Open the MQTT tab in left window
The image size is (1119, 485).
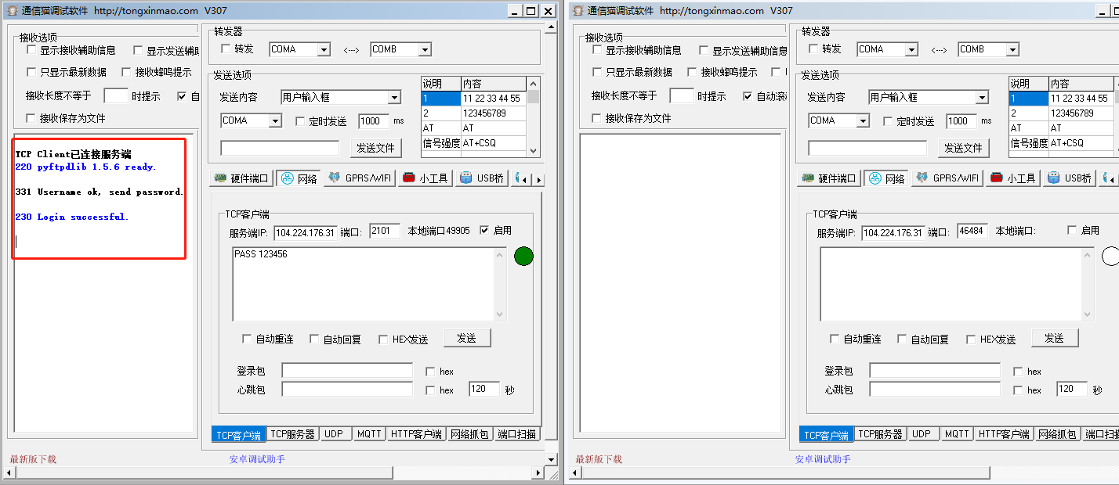(369, 434)
